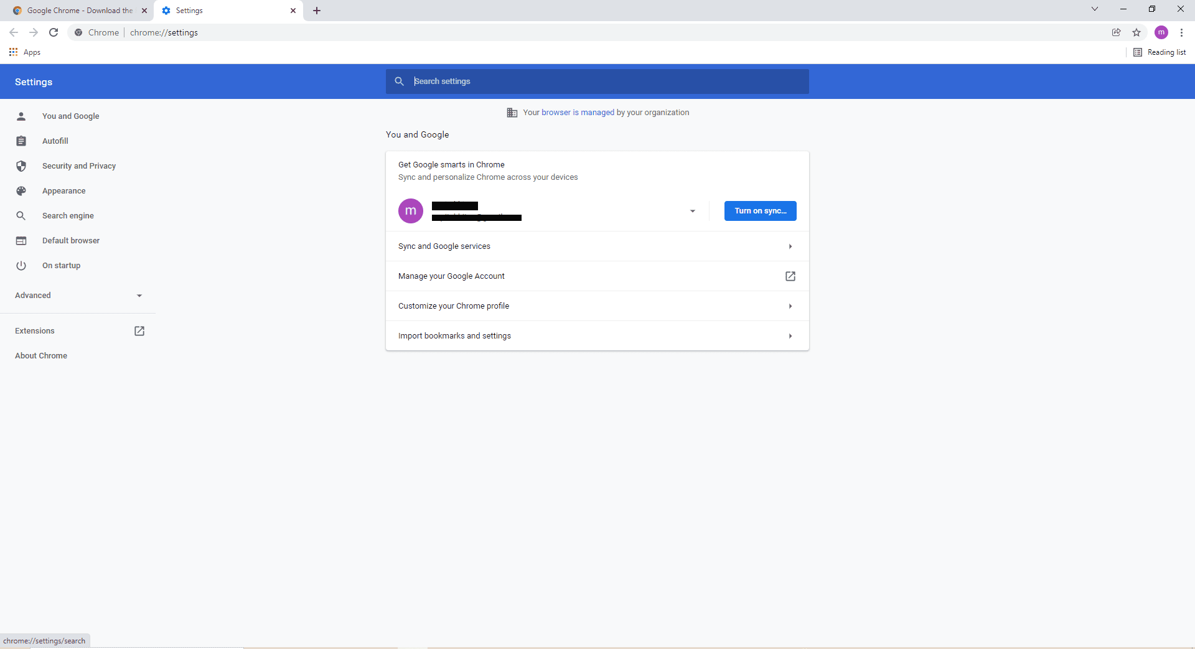
Task: Restore down the Chrome window
Action: point(1152,9)
